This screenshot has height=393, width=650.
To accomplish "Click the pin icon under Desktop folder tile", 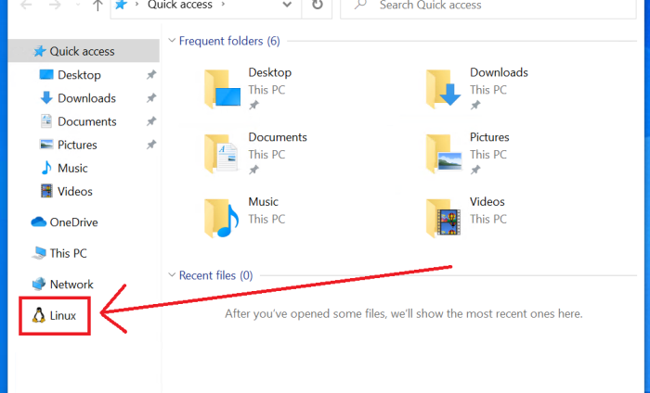I will coord(253,105).
